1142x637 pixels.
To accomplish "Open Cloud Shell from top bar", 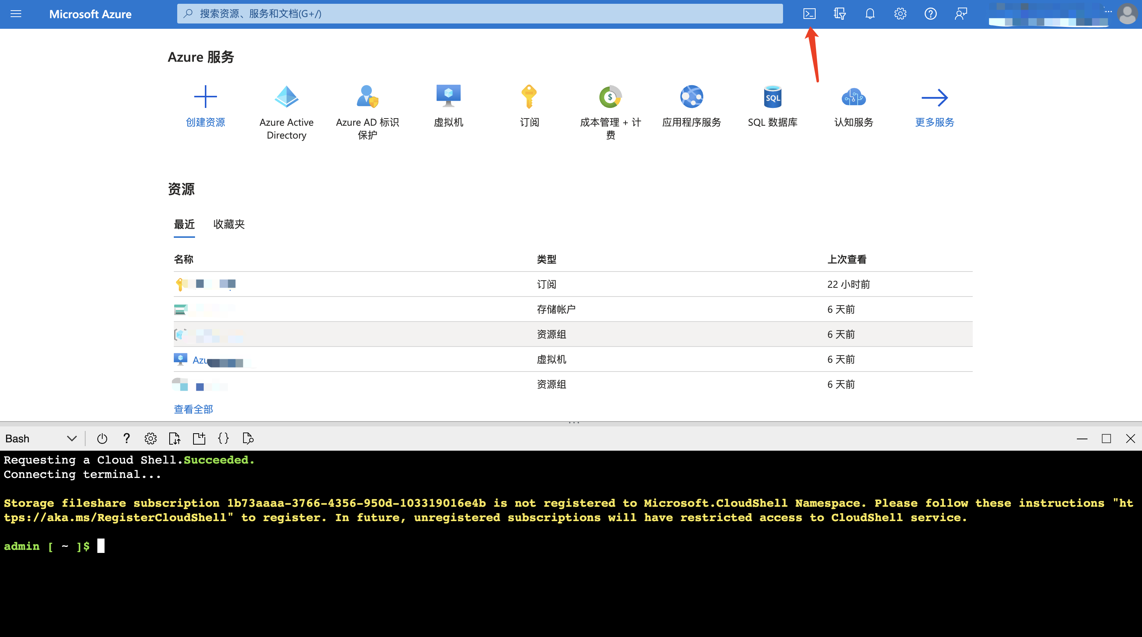I will tap(809, 14).
